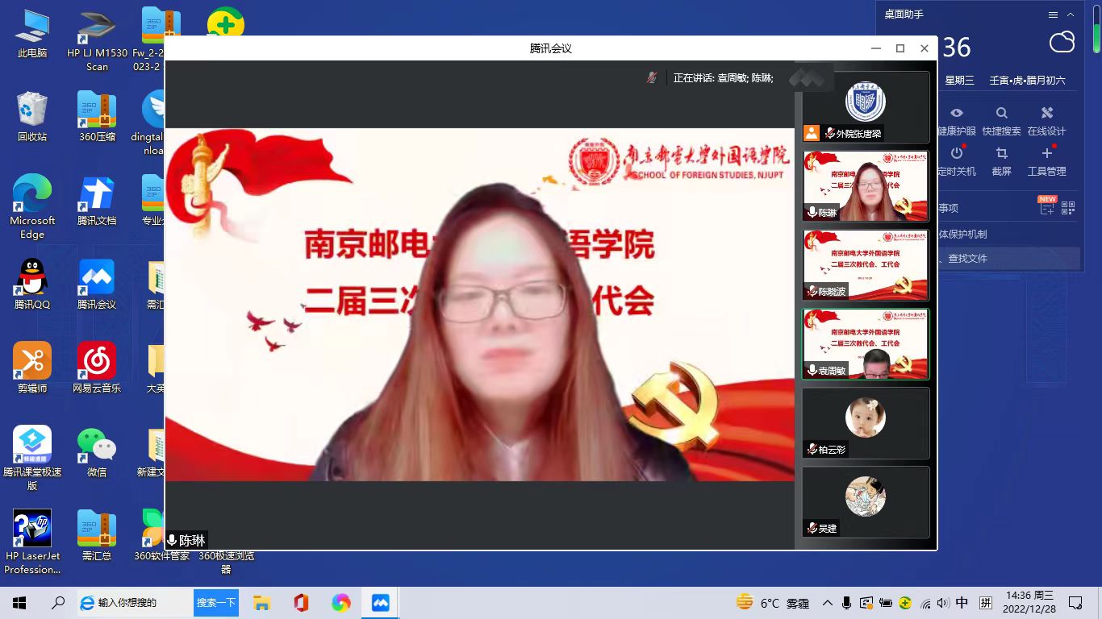Open the 网易云音乐 desktop icon
This screenshot has width=1102, height=619.
[96, 368]
